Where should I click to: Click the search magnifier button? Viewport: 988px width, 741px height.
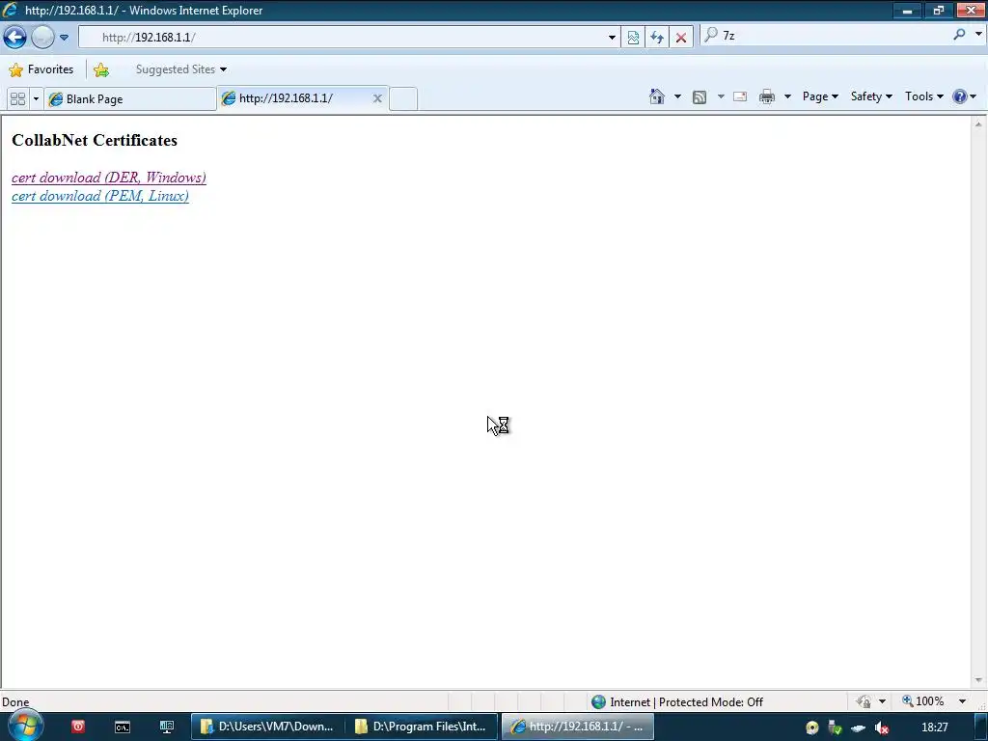click(x=959, y=35)
